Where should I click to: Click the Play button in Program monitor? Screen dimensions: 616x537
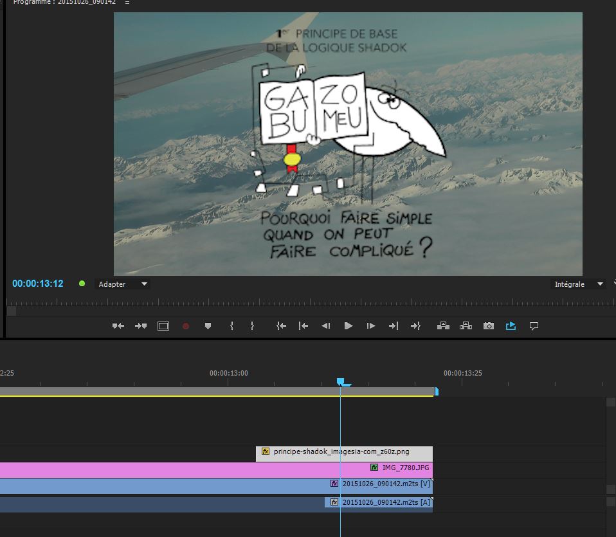click(348, 326)
